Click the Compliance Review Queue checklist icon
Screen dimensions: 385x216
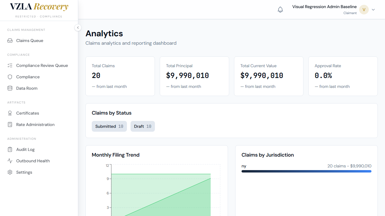pyautogui.click(x=10, y=65)
